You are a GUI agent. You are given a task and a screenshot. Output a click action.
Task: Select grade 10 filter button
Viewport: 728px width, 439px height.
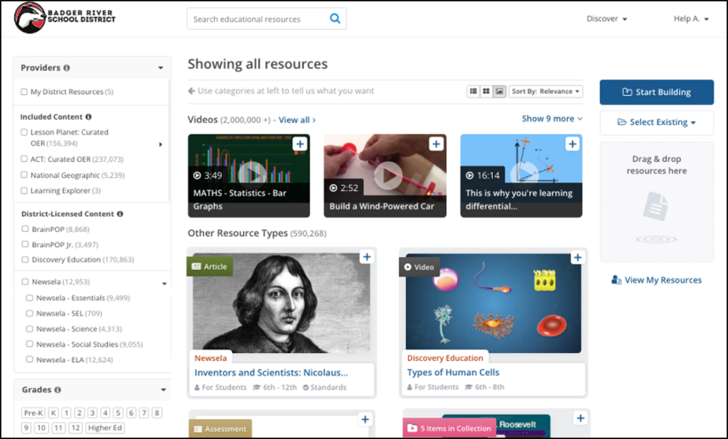41,428
